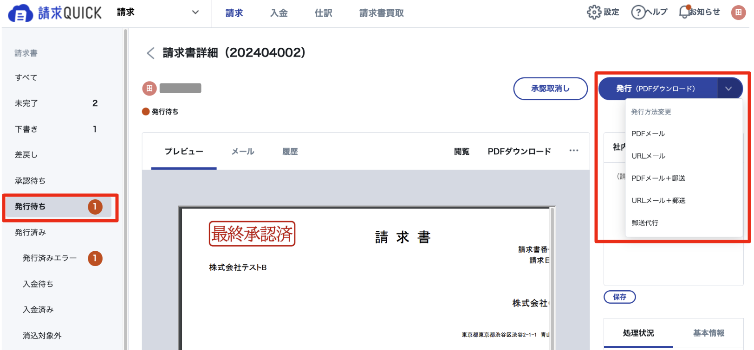
Task: Open the 設定 gear icon
Action: tap(594, 12)
